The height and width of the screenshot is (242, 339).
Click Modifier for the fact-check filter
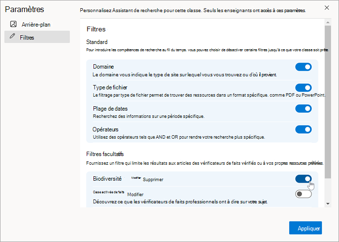[x=135, y=195]
